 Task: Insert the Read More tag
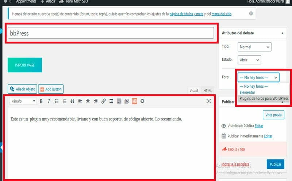click(111, 101)
